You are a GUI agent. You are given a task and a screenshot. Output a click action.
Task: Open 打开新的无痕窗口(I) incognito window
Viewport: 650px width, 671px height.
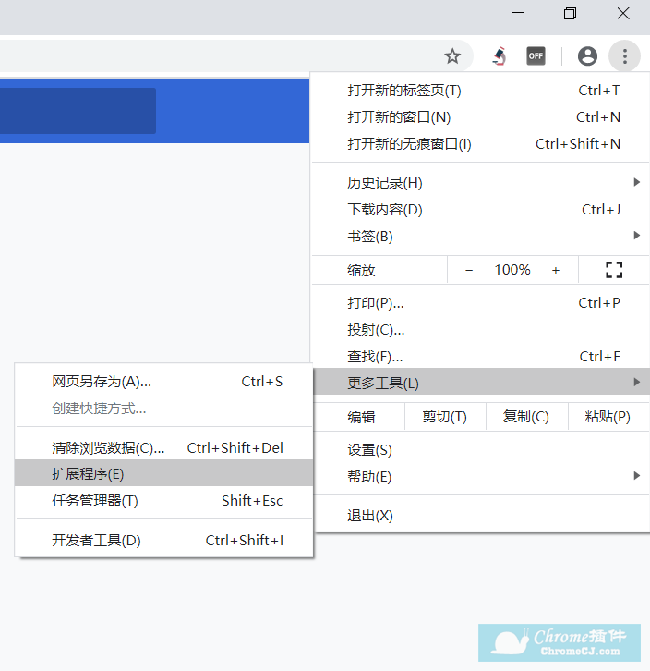pos(481,144)
